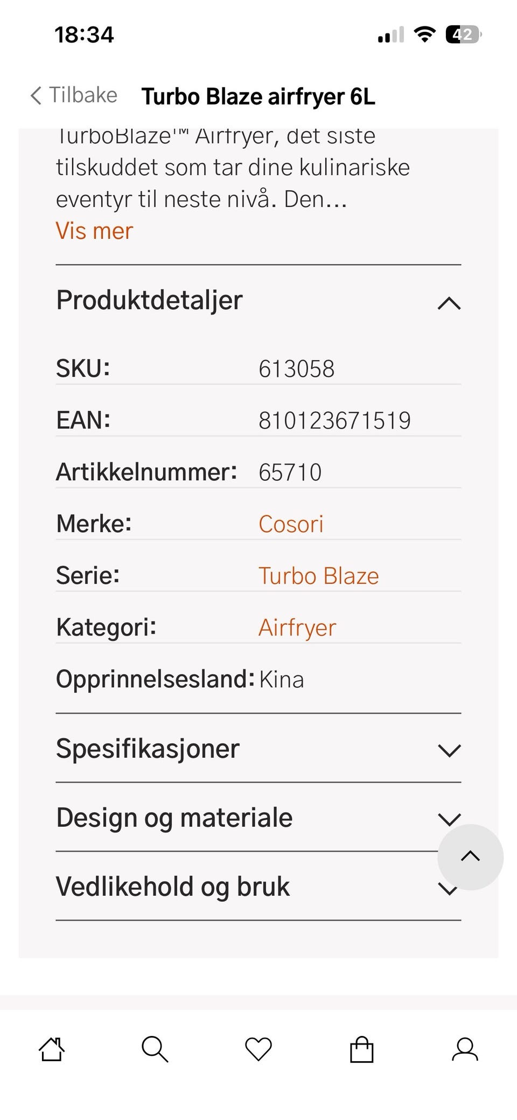This screenshot has height=1120, width=517.
Task: Expand the Spesifikasjoner section
Action: (x=258, y=749)
